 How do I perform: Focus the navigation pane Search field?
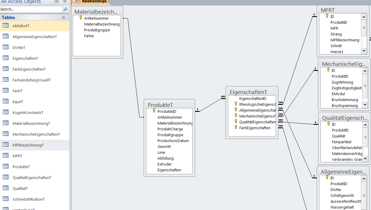31,9
